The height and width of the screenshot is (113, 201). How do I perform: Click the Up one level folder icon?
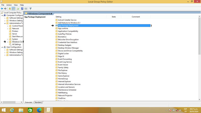point(10,9)
